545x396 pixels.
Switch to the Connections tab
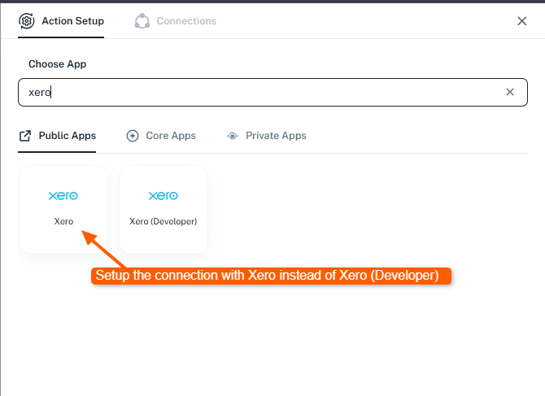176,21
